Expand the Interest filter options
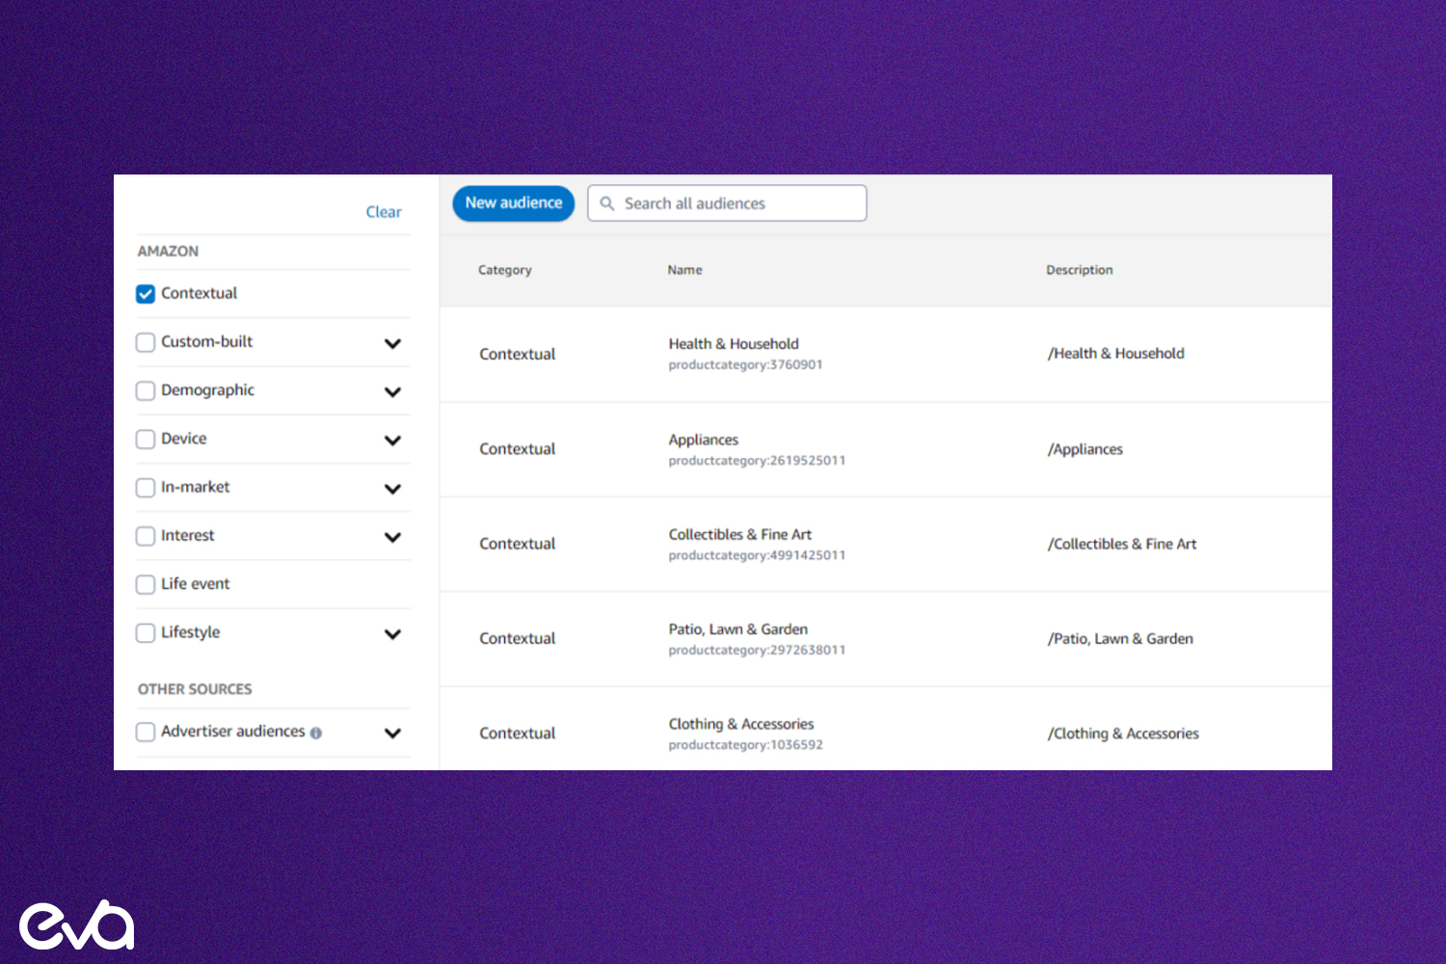 393,537
